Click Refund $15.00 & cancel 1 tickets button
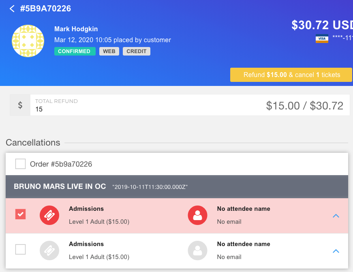353x272 pixels. click(x=291, y=75)
